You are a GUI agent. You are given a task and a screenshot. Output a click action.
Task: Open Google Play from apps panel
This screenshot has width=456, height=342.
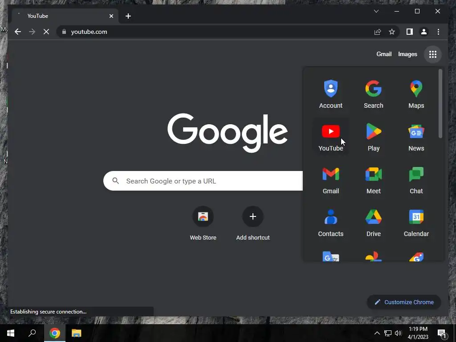tap(374, 137)
